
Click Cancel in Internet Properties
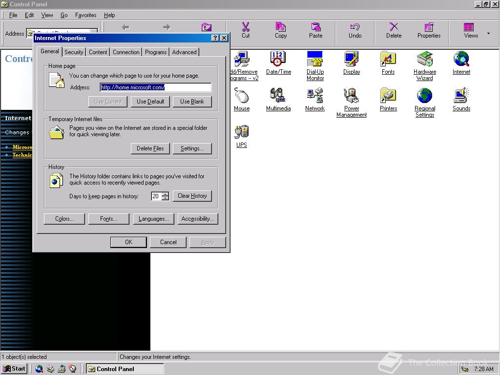point(168,242)
